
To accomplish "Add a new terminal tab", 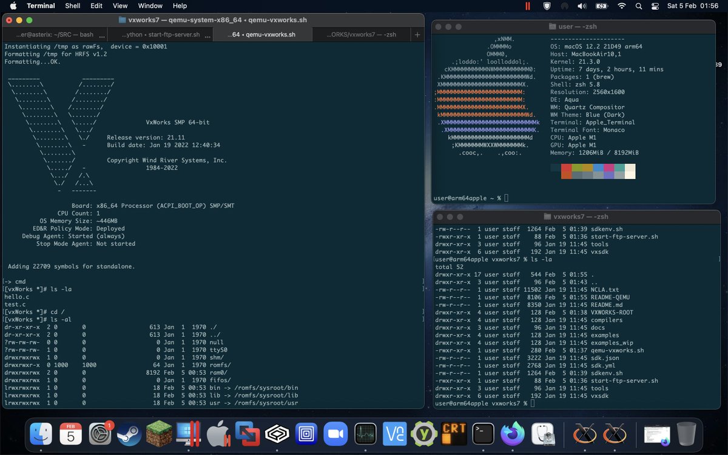I will pos(417,35).
